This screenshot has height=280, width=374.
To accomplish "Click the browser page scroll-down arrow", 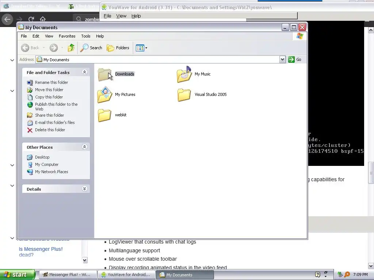I will (x=371, y=266).
